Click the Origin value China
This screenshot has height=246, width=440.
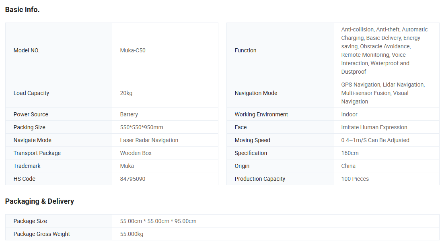point(348,166)
